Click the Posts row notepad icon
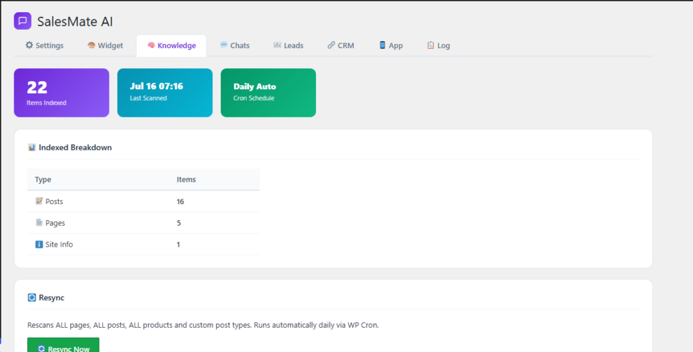Screen dimensions: 693x352 pos(39,201)
